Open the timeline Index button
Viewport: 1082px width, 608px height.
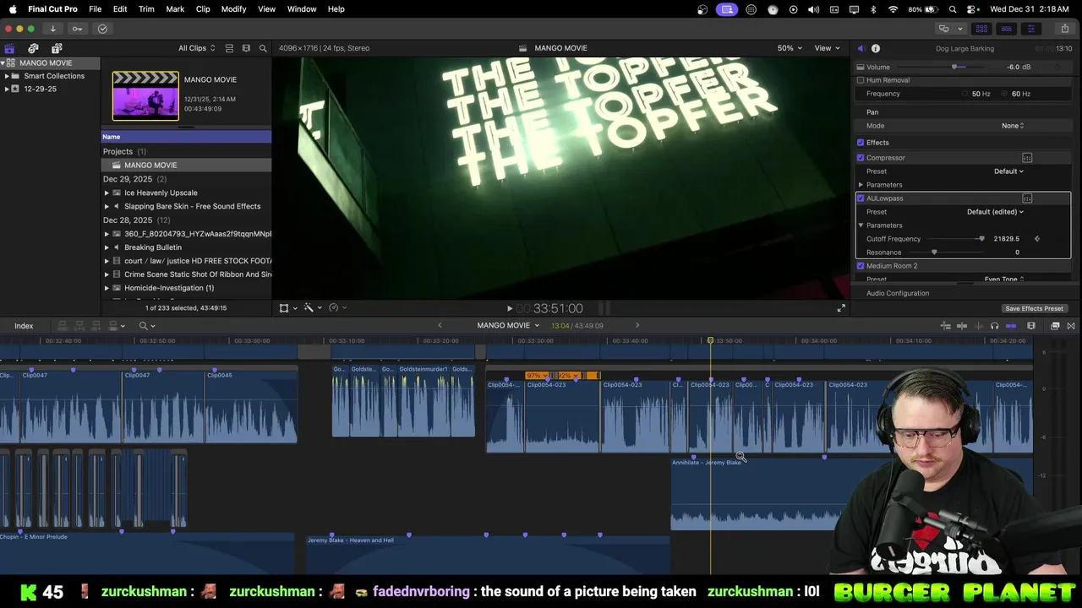[24, 326]
